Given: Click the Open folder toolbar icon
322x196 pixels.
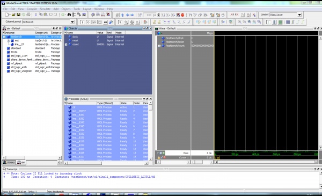Looking at the screenshot, I should (x=13, y=14).
